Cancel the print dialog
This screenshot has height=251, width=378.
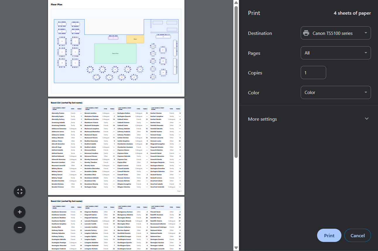pyautogui.click(x=358, y=235)
